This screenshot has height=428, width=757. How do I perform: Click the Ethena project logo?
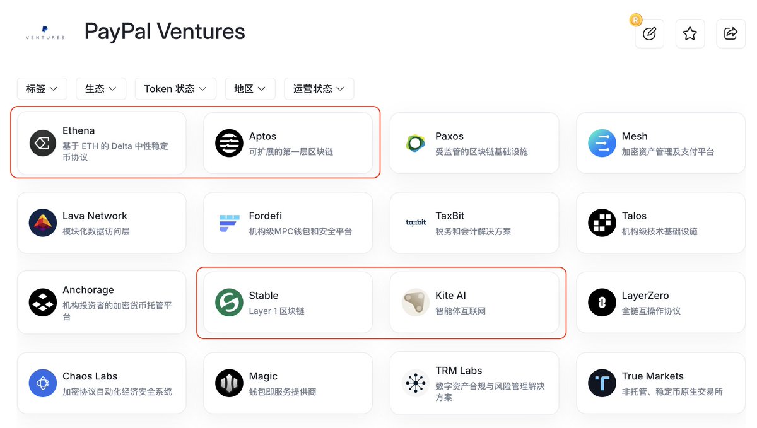pyautogui.click(x=43, y=144)
